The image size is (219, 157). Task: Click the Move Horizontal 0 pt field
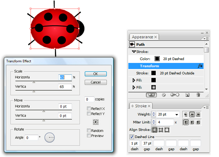click(65, 107)
